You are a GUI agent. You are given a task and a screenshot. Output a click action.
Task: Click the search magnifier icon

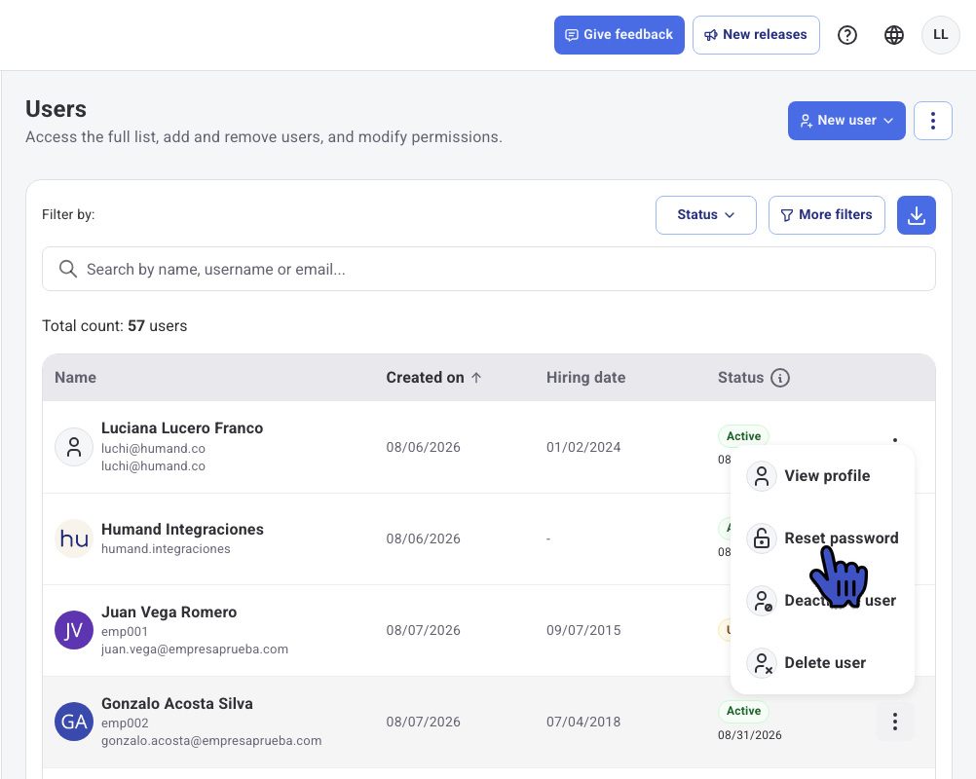[68, 269]
